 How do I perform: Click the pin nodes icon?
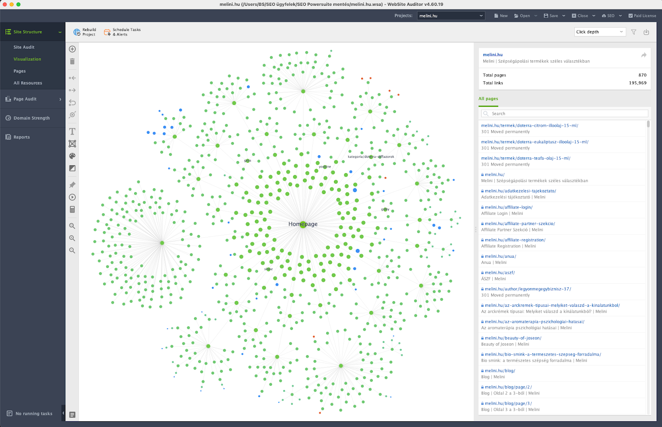coord(72,185)
